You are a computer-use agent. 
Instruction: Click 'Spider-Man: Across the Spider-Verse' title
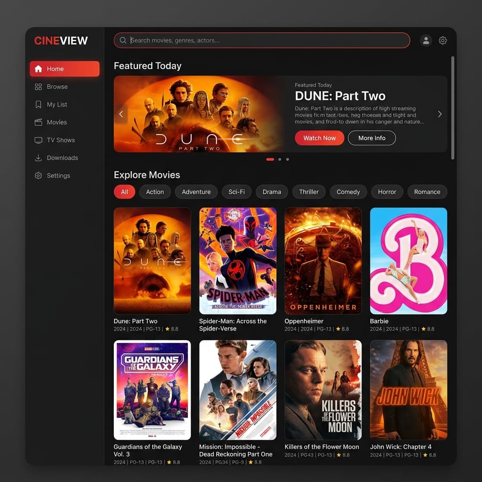[x=233, y=325]
